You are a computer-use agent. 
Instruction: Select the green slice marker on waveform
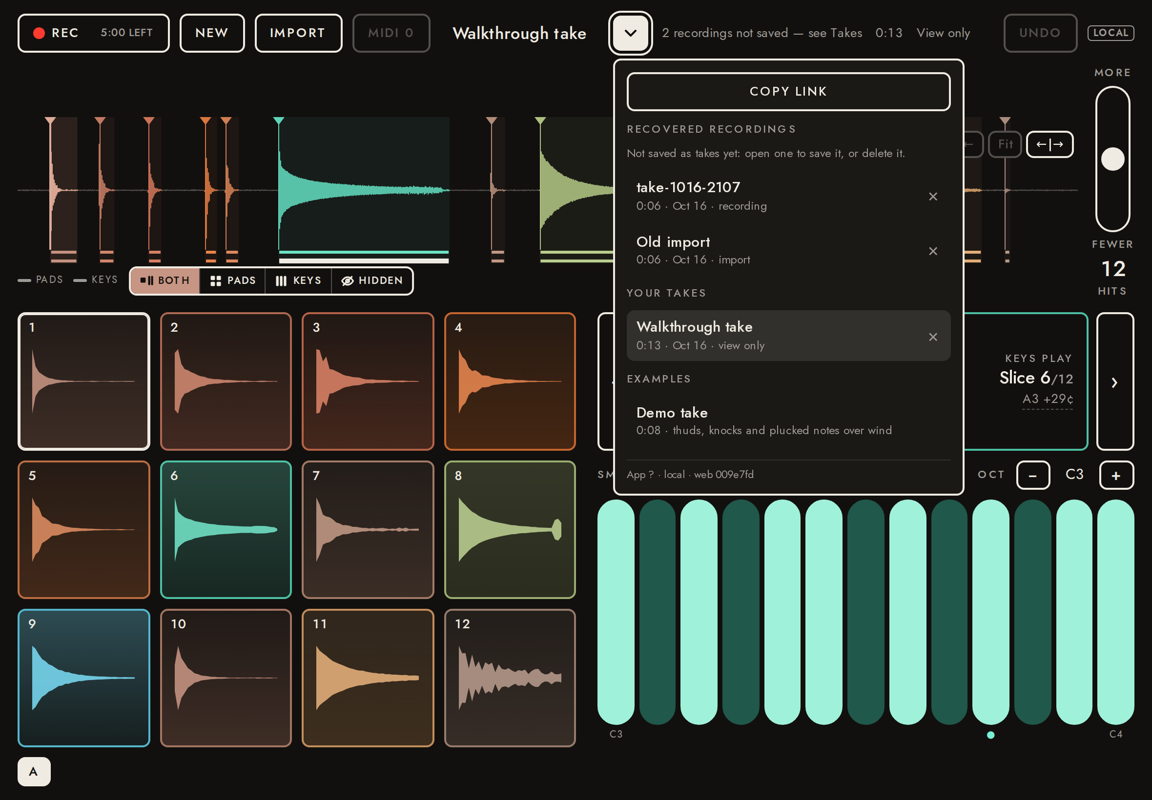click(540, 121)
